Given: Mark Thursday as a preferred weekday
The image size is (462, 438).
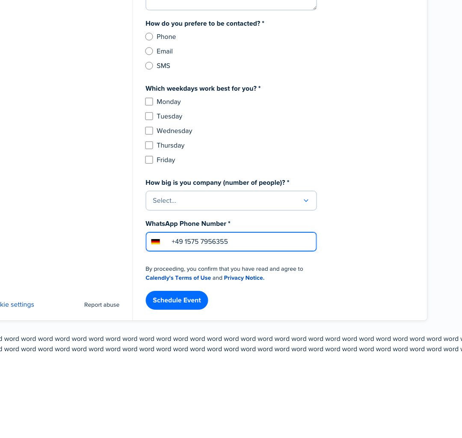Looking at the screenshot, I should pos(149,145).
